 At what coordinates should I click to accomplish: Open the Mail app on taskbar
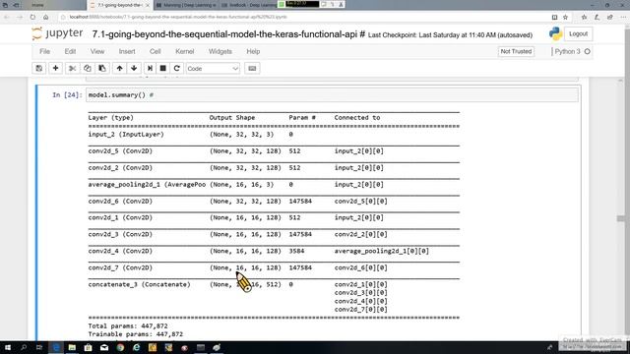click(x=104, y=347)
